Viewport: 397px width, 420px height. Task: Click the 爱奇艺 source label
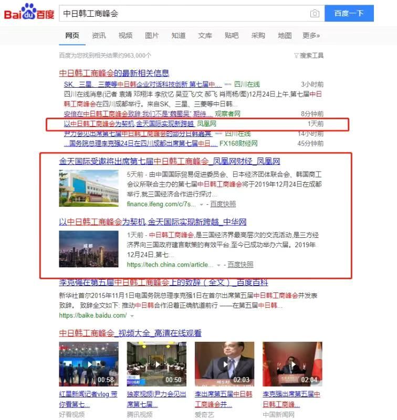tap(204, 415)
